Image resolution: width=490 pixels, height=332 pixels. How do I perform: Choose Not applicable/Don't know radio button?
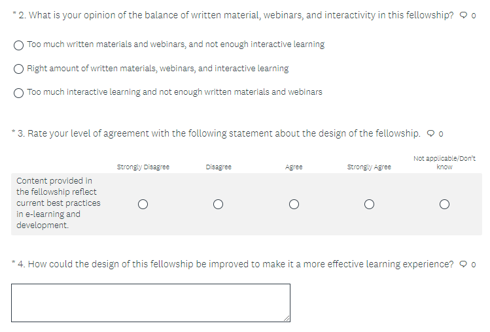click(444, 204)
